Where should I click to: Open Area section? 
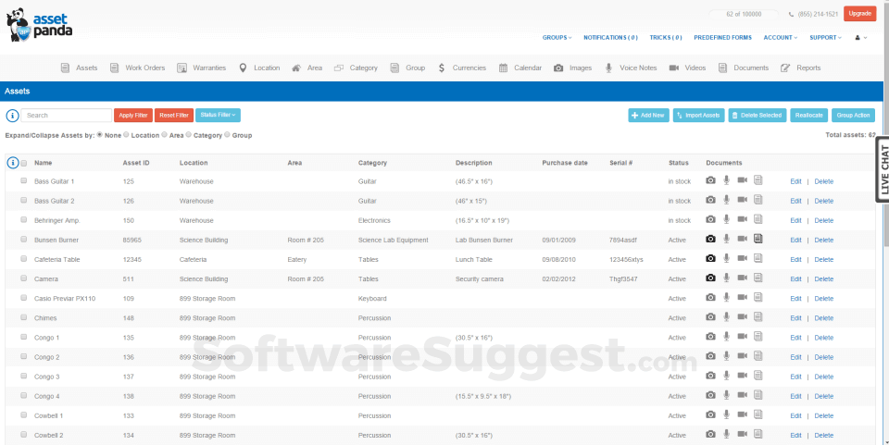pyautogui.click(x=307, y=68)
